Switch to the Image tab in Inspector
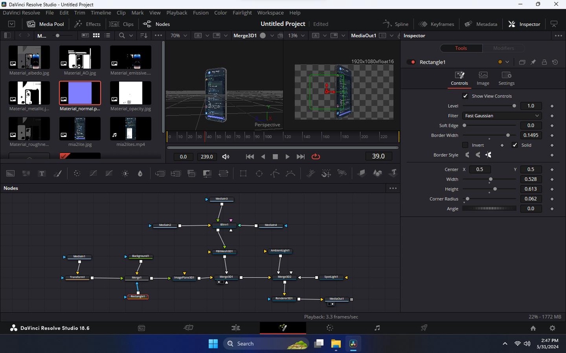Image resolution: width=566 pixels, height=353 pixels. tap(483, 79)
